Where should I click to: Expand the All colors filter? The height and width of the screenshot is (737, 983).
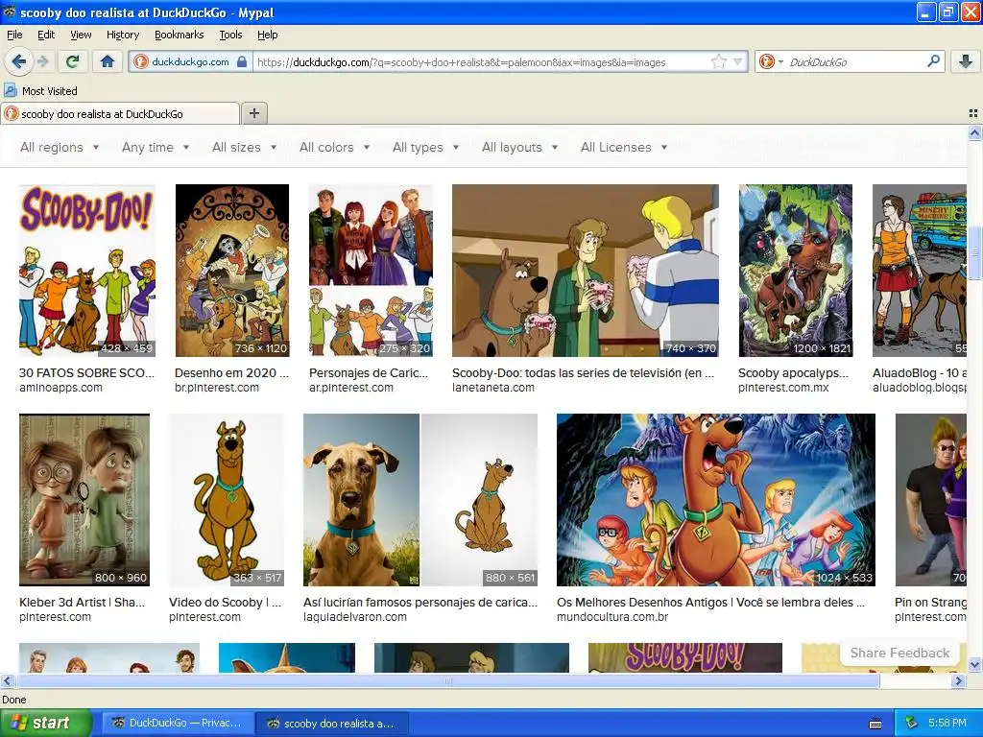pyautogui.click(x=335, y=147)
